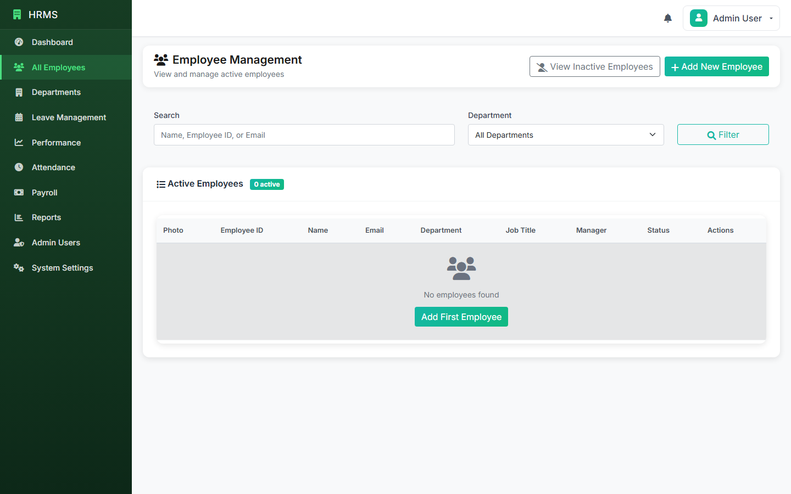Screen dimensions: 791x494
Task: Open notifications bell icon
Action: [x=668, y=18]
